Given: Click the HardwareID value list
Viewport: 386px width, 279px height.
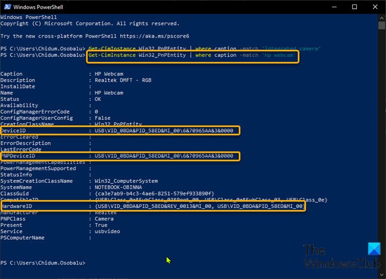Looking at the screenshot, I should (200, 206).
